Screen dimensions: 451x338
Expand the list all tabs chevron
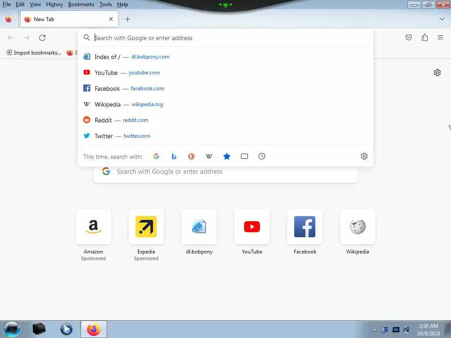click(442, 19)
